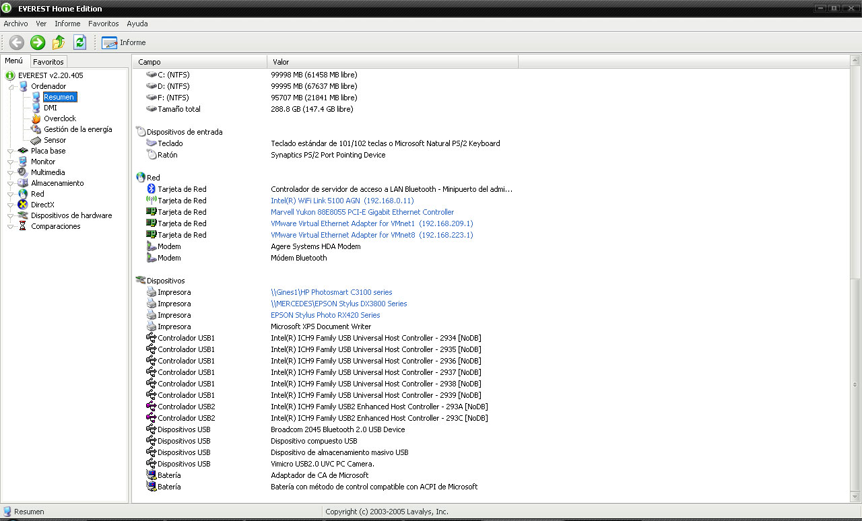Click the battery icon of the Adaptador de CA row

pyautogui.click(x=152, y=475)
